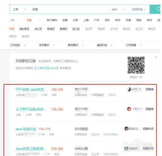
Task: Select 天津 in hot cities
Action: [128, 20]
